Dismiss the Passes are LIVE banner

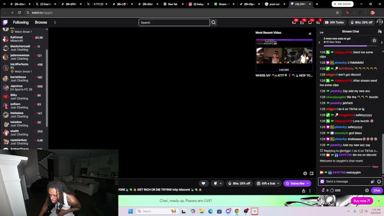tap(379, 201)
